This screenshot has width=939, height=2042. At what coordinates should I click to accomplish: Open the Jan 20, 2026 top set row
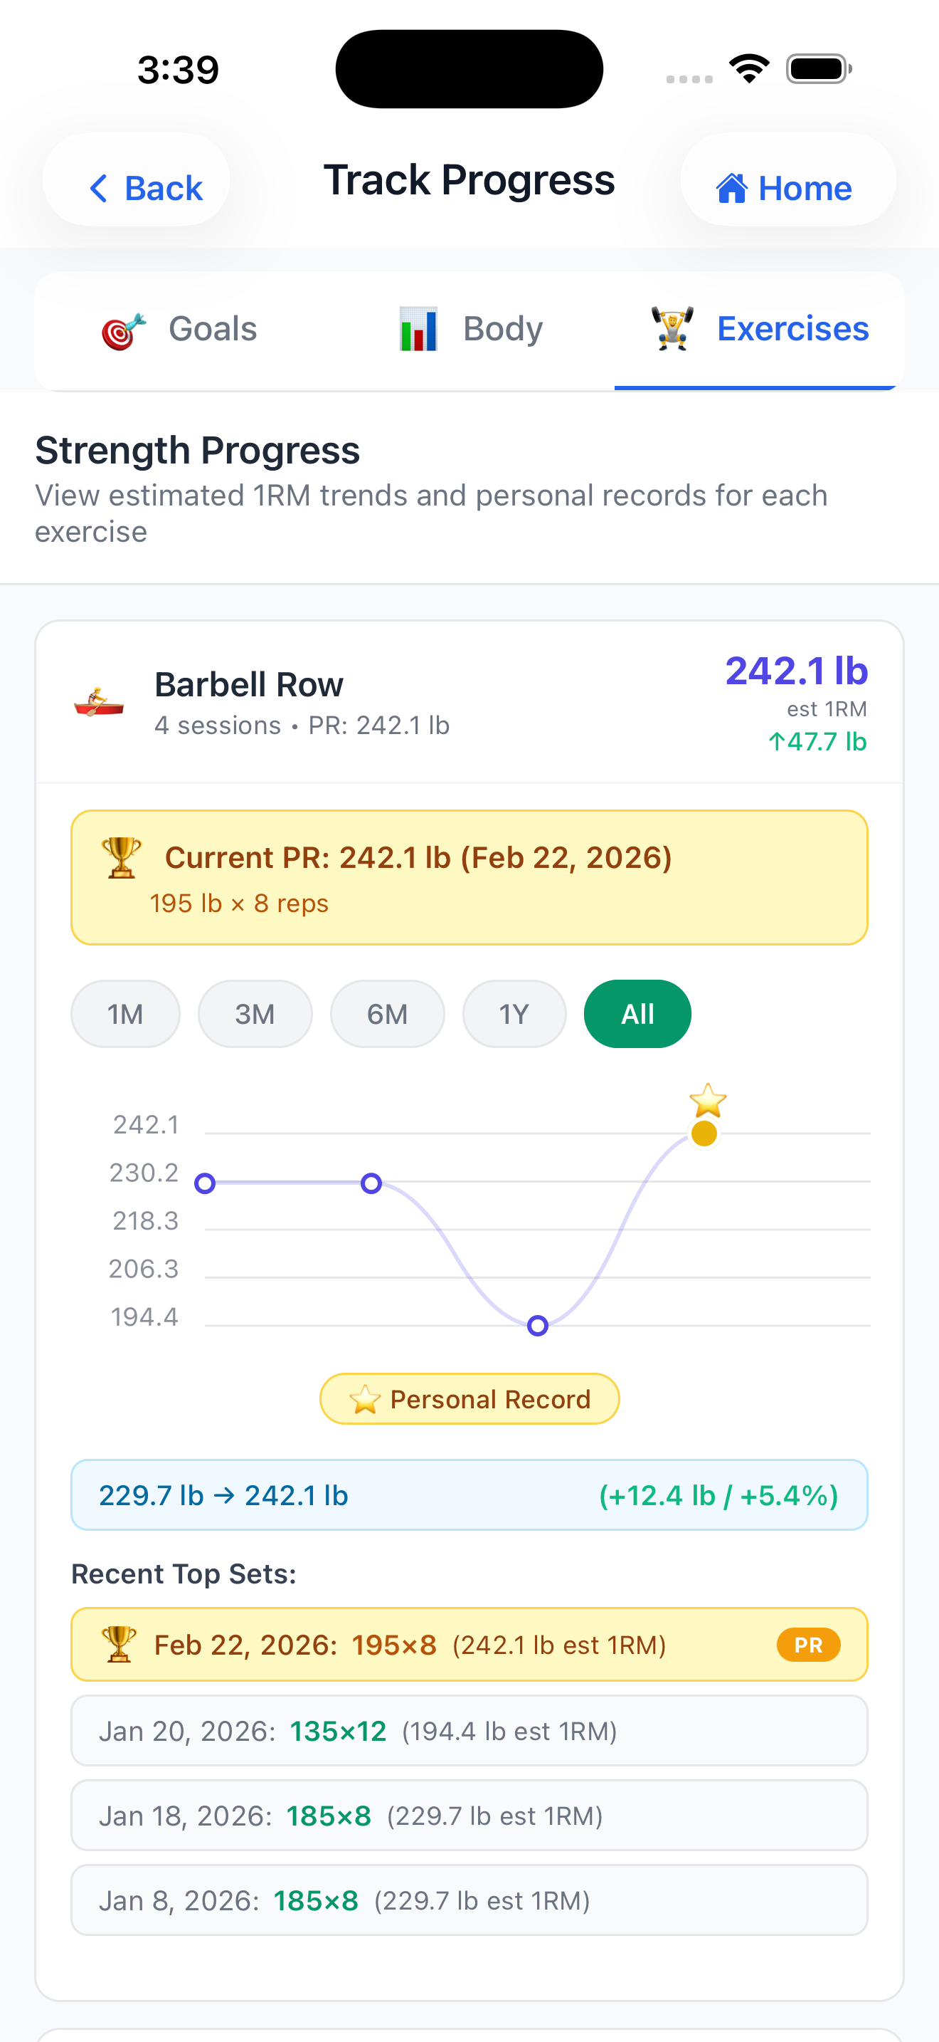point(469,1732)
